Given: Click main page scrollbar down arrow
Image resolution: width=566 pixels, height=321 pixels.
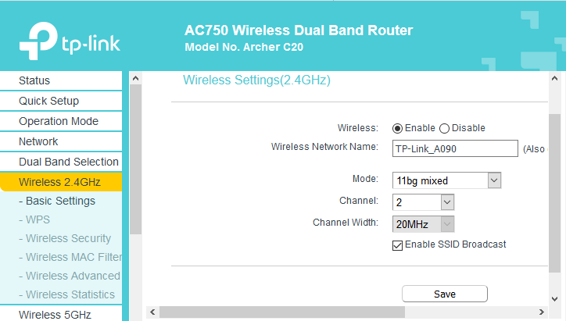Looking at the screenshot, I should coord(554,300).
